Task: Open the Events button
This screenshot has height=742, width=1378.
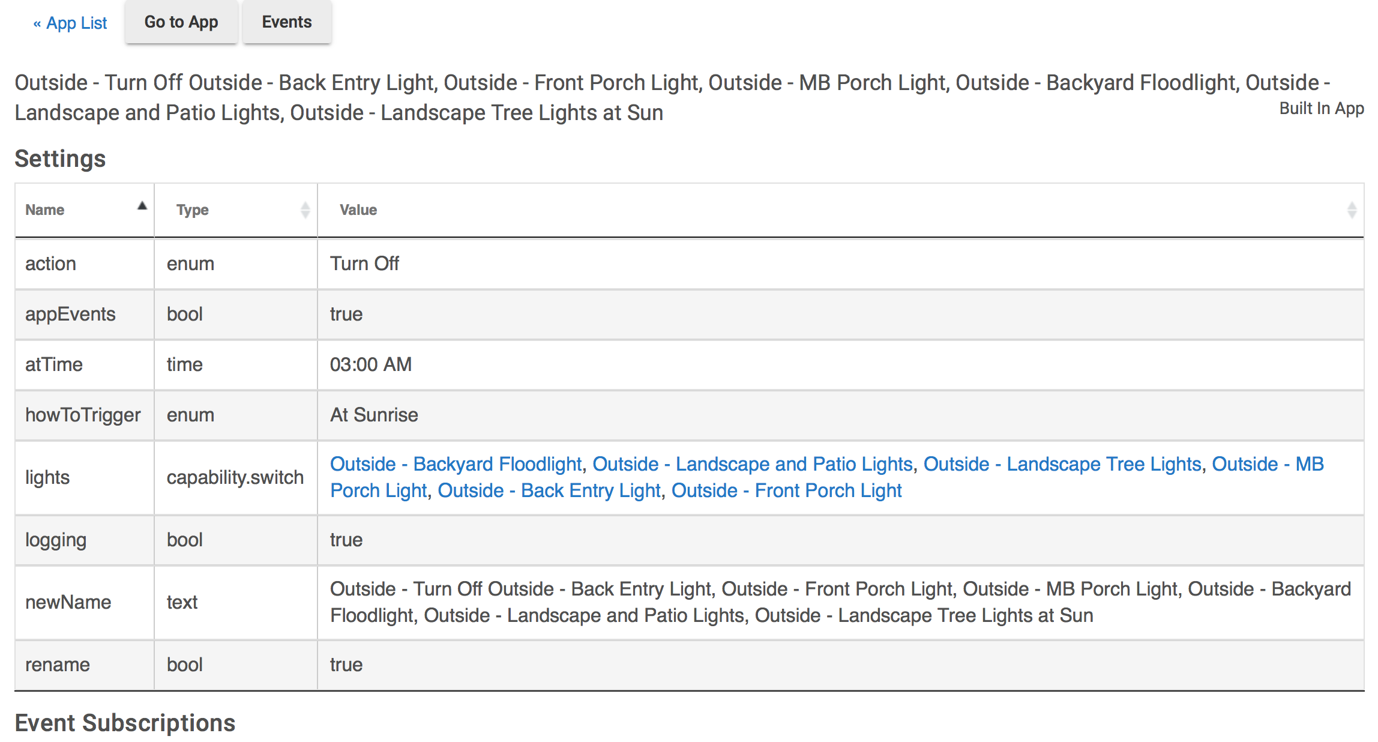Action: tap(287, 22)
